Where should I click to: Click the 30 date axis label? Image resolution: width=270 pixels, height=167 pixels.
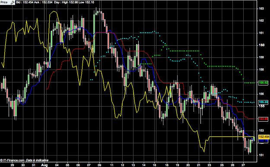[x=23, y=165]
